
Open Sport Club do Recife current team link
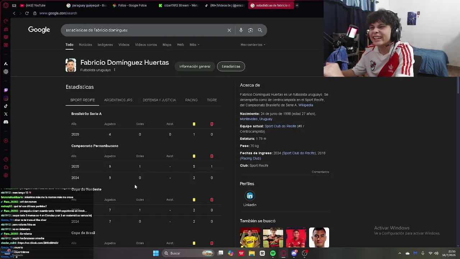[280, 126]
